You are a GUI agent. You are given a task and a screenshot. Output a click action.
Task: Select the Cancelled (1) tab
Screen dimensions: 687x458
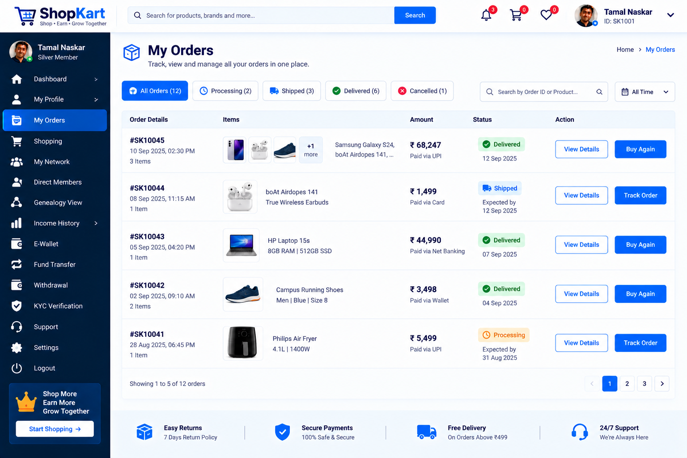click(422, 91)
